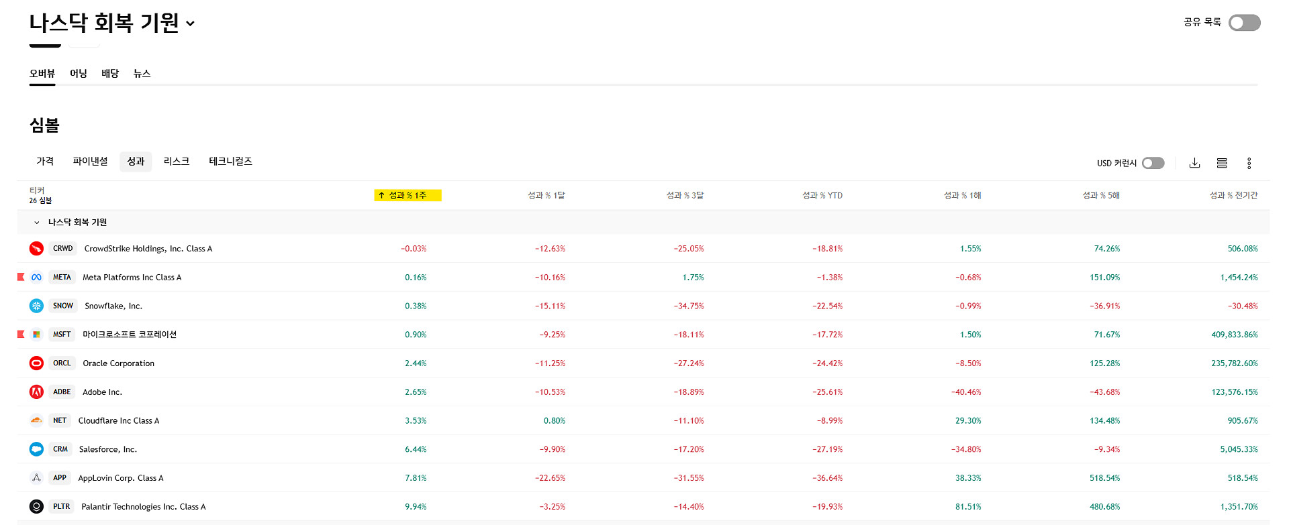Screen dimensions: 1289x525
Task: Switch to the 어닝 tab
Action: [x=79, y=74]
